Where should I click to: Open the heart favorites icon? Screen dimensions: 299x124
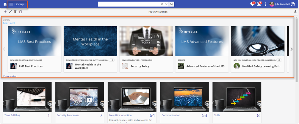coord(253,4)
